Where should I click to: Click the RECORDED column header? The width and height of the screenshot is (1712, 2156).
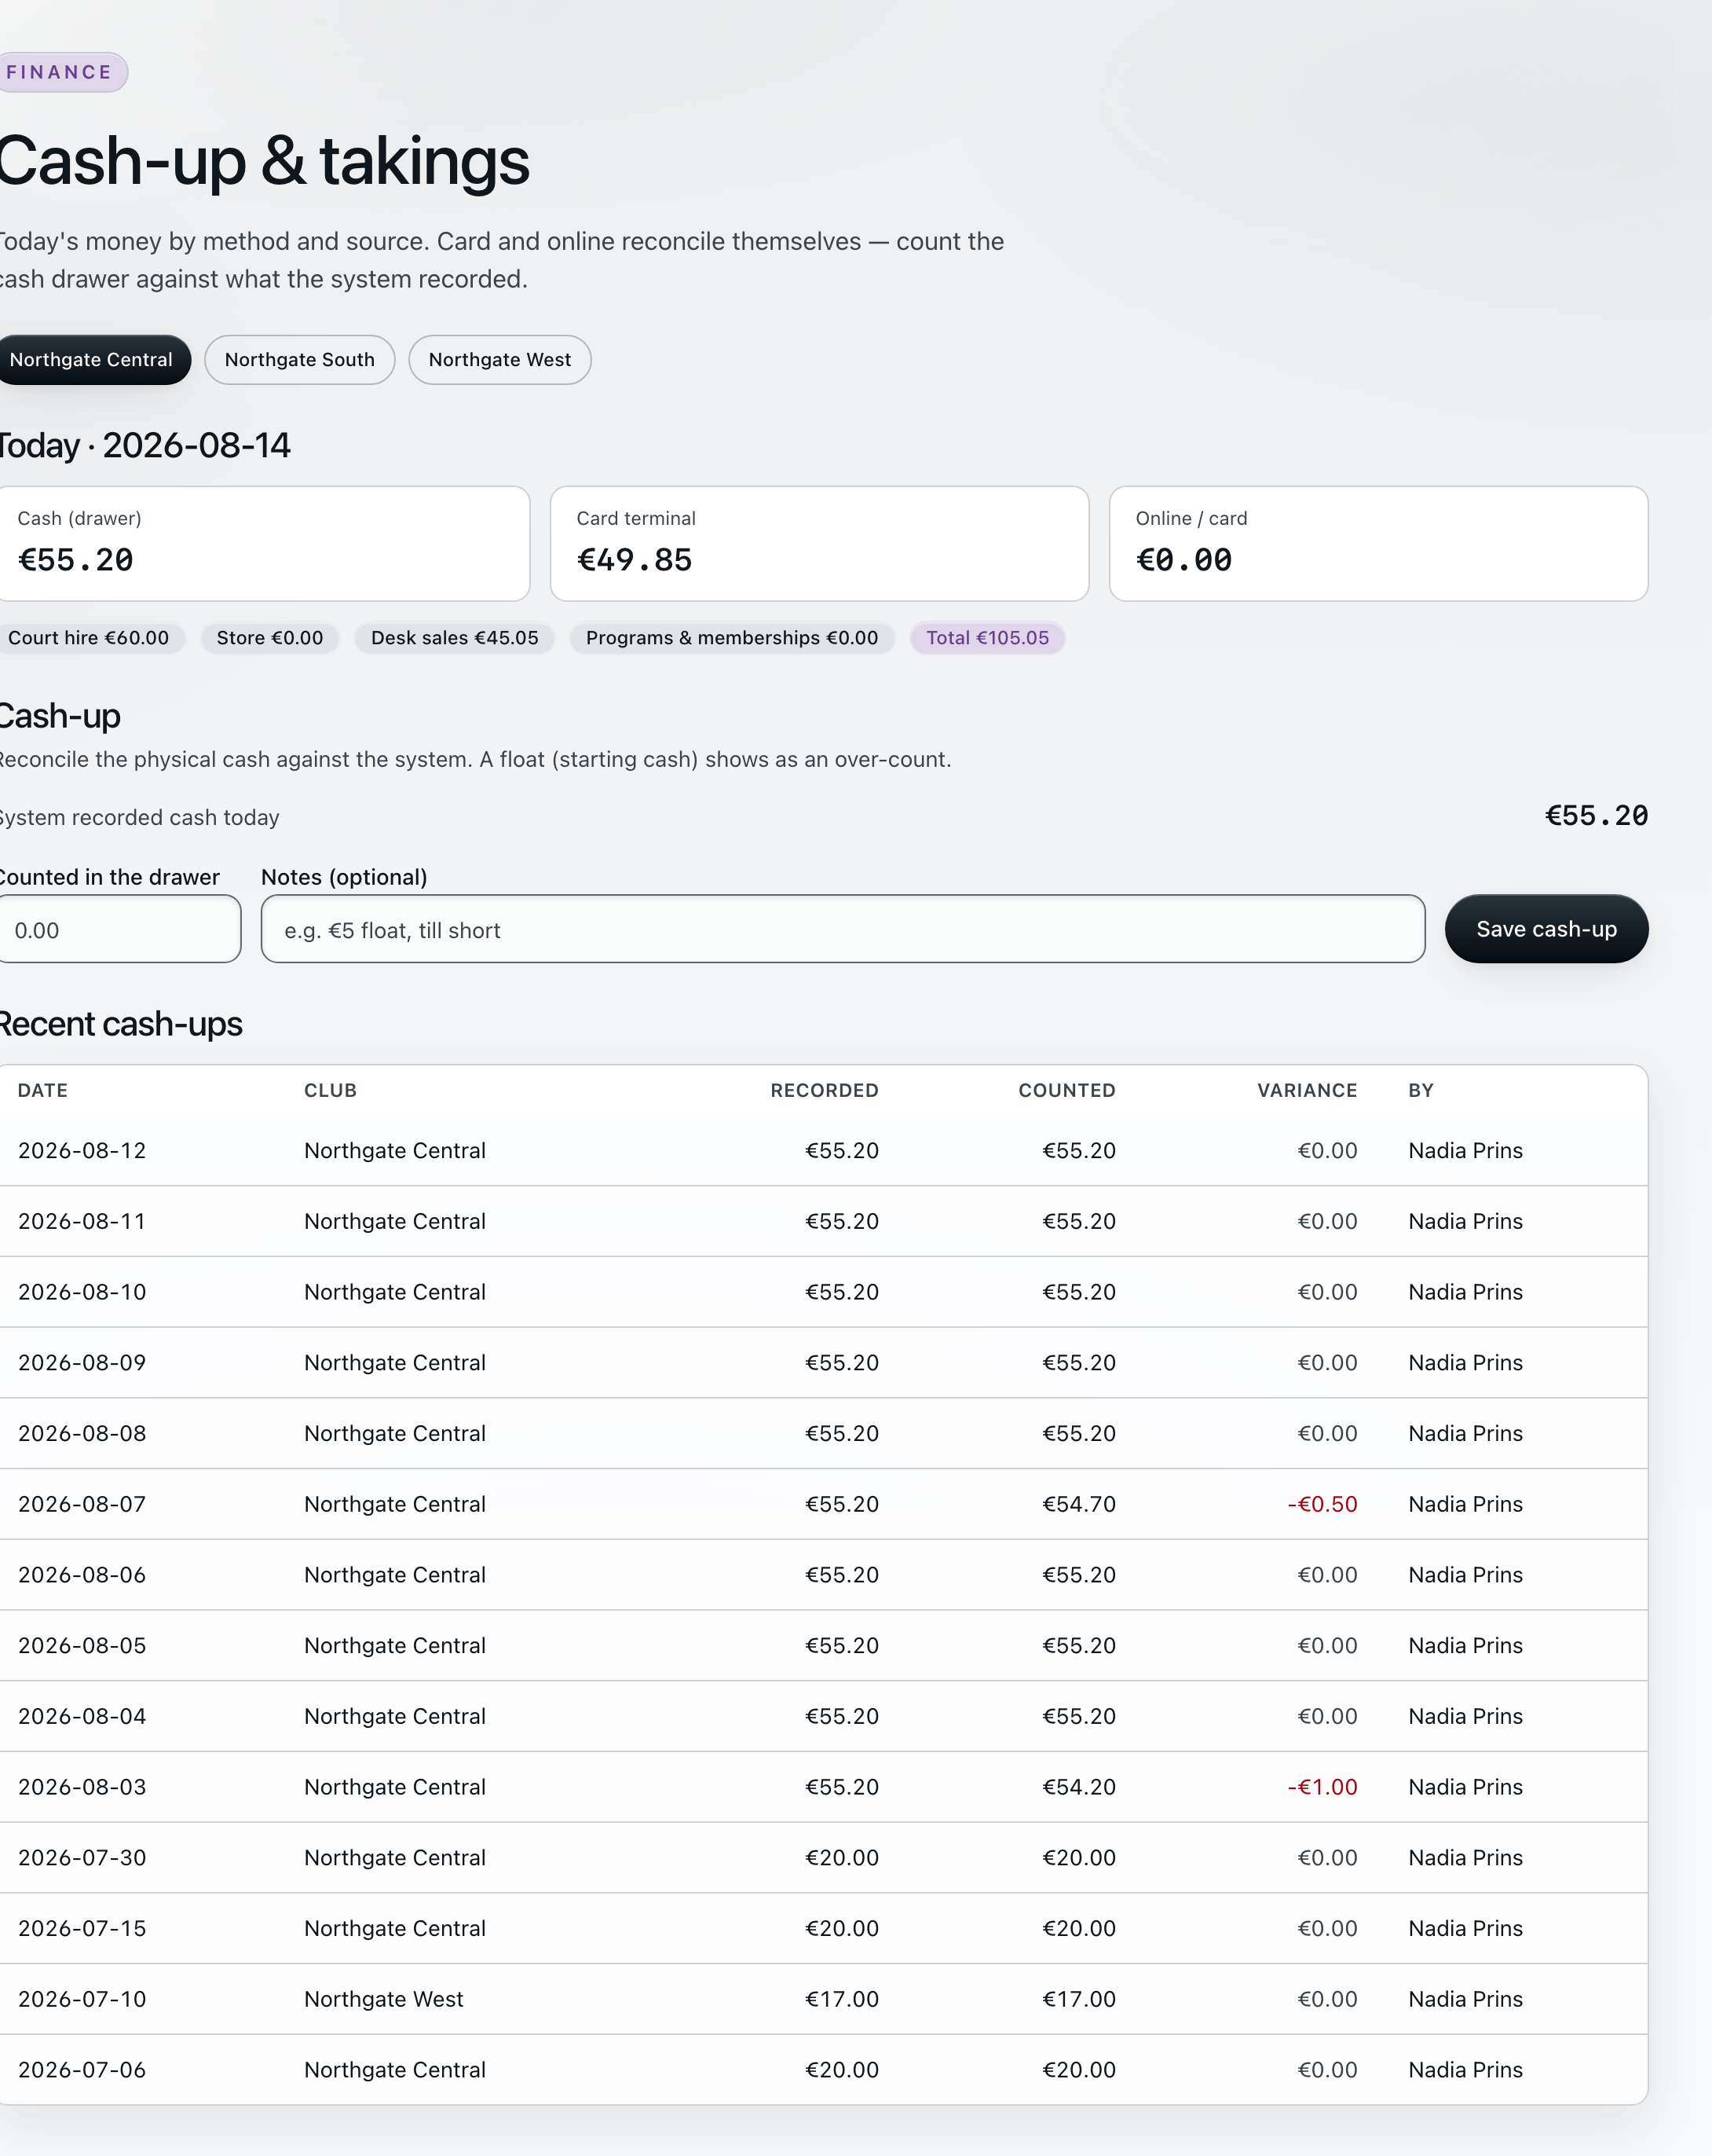click(x=825, y=1090)
